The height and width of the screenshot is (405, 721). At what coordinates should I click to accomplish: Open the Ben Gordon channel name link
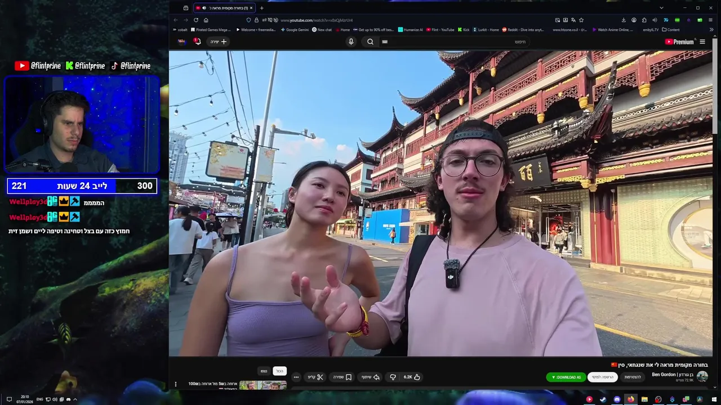[x=673, y=375]
